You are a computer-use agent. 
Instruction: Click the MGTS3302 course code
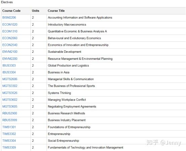coord(10,86)
